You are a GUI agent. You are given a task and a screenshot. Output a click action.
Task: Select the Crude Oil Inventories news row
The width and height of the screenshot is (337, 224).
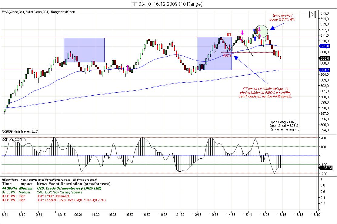(52, 188)
